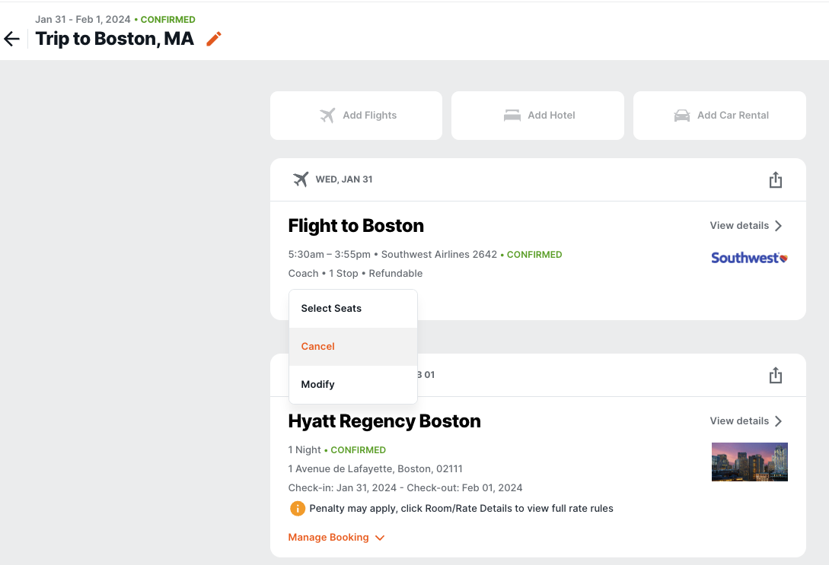Share the Flight to Boston booking
This screenshot has width=829, height=565.
click(x=775, y=179)
